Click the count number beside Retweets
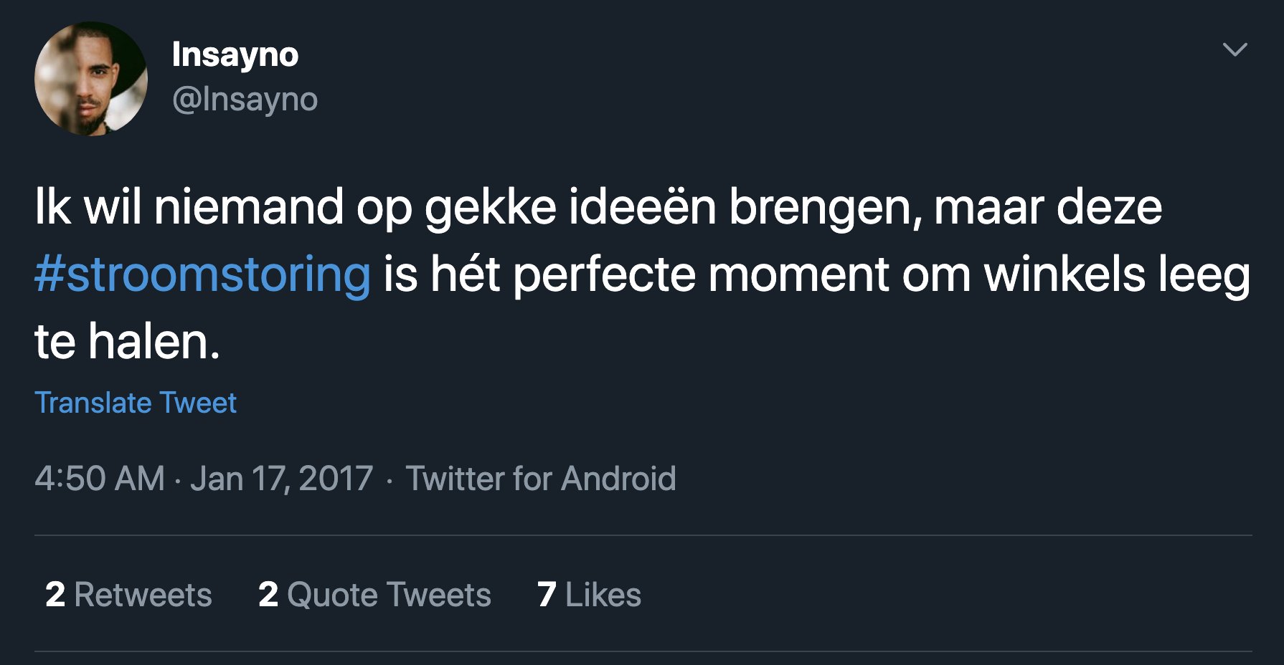 [55, 595]
